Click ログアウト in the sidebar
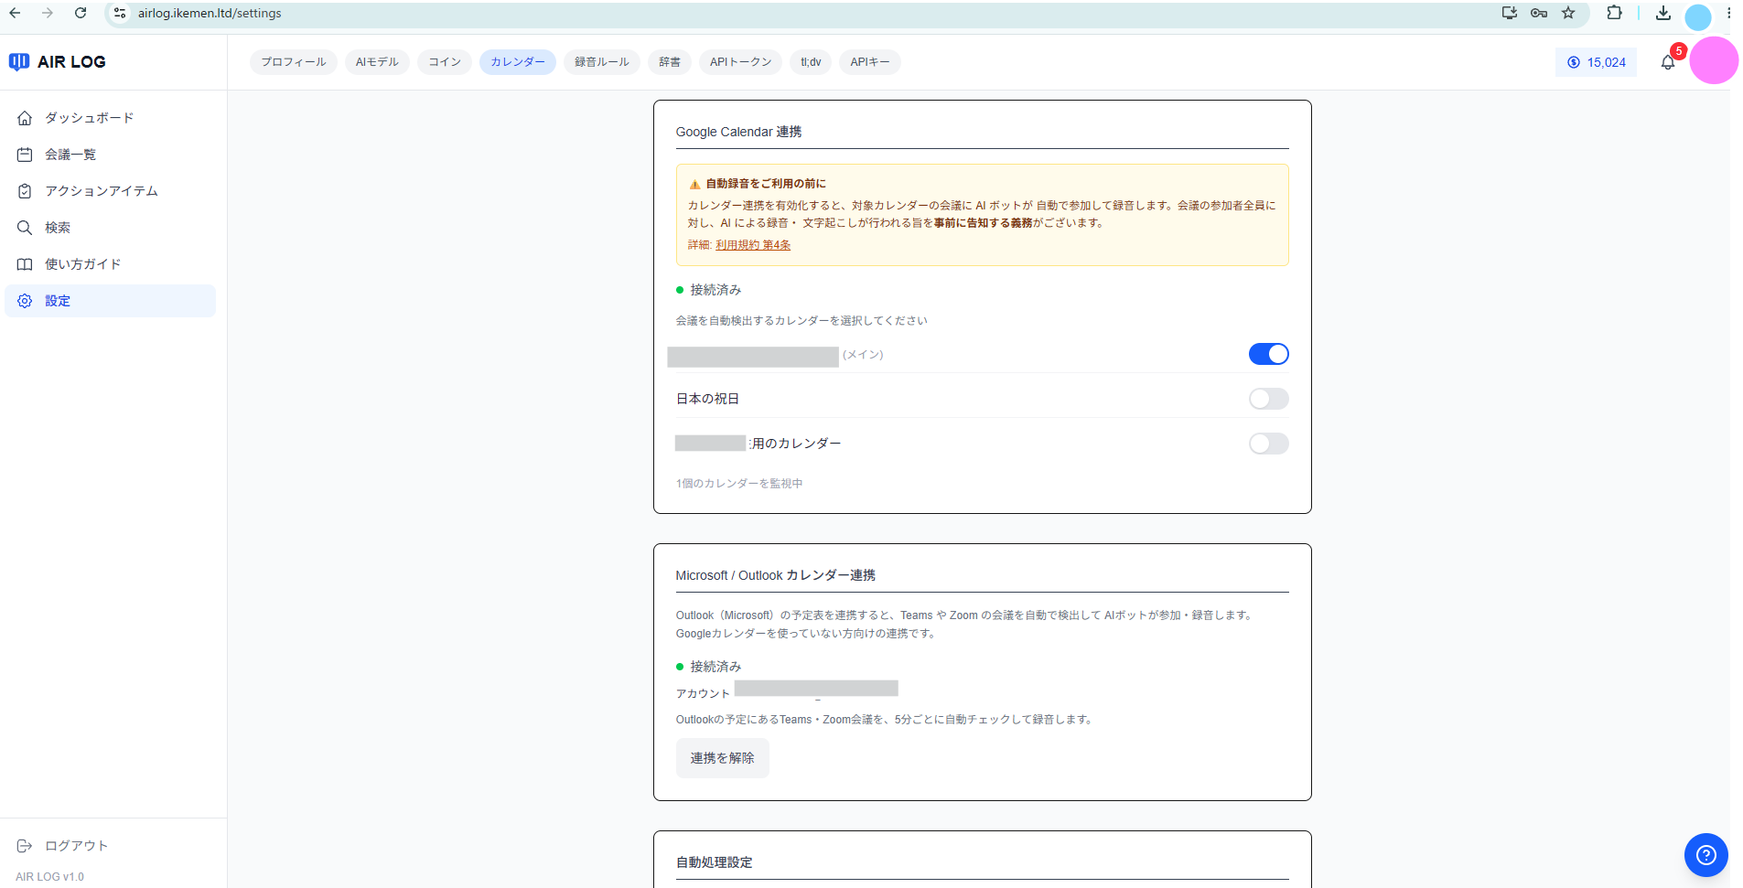Screen dimensions: 1743x888 pyautogui.click(x=77, y=846)
